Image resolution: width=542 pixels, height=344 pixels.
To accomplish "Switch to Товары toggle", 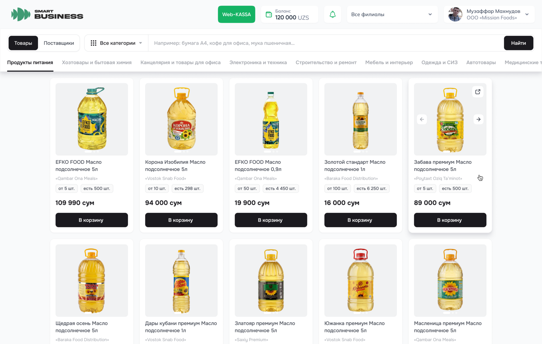I will click(x=23, y=43).
